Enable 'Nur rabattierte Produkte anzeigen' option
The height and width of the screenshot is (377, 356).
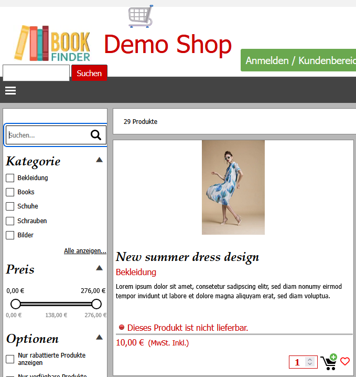10,359
